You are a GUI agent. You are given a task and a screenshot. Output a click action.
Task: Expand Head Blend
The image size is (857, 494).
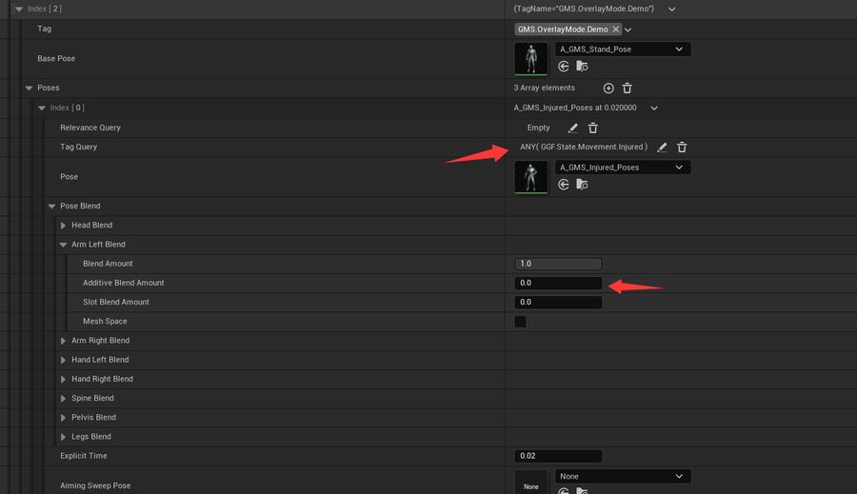(x=63, y=226)
